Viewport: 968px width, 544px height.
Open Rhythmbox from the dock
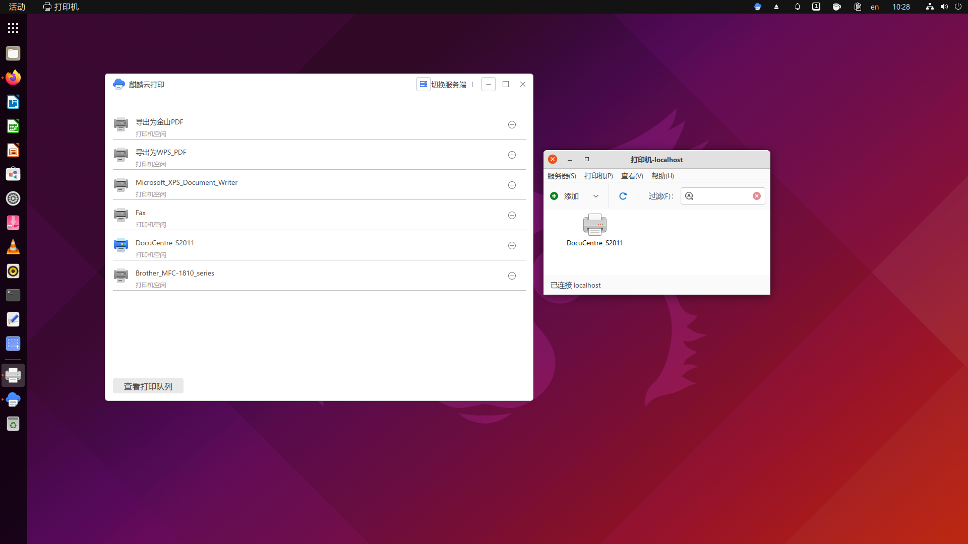[13, 271]
